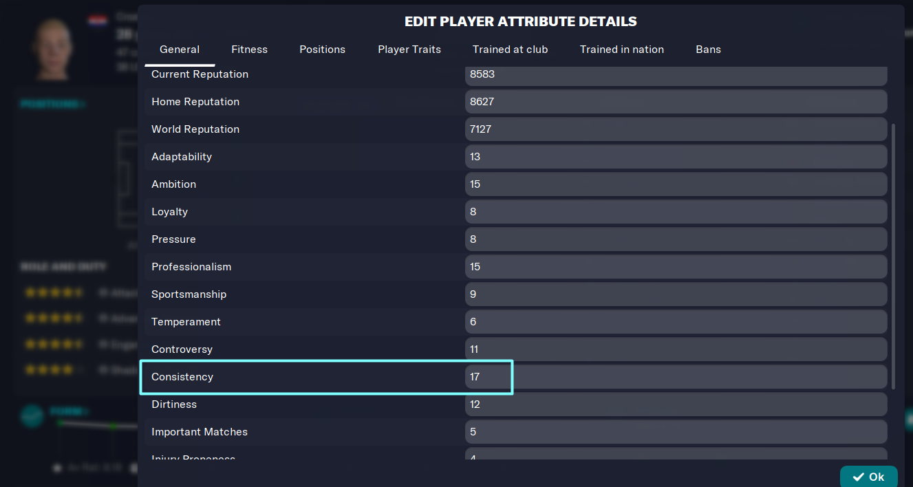913x487 pixels.
Task: Edit the Home Reputation field
Action: click(676, 102)
